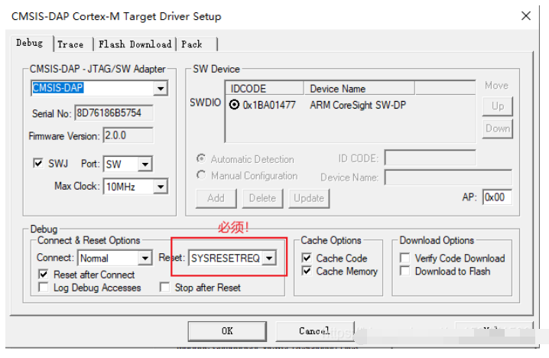Enable Log Debug Accesses checkbox
The image size is (549, 358).
pos(44,288)
